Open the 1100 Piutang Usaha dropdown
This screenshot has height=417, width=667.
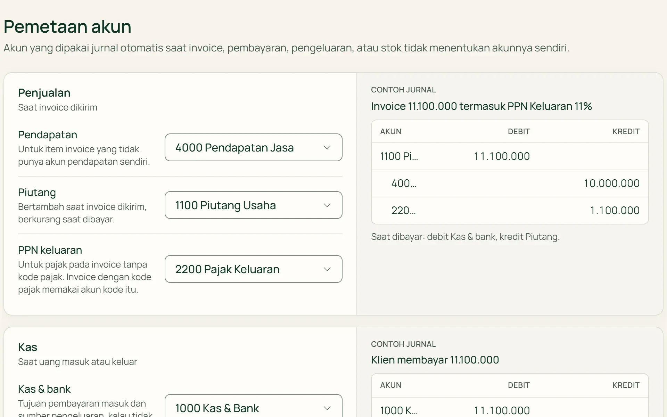pos(253,205)
